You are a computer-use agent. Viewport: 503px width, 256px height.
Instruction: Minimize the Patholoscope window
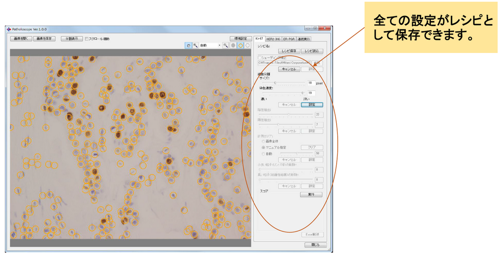pos(308,28)
